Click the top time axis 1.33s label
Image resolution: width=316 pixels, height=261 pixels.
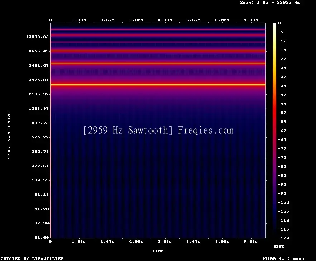79,20
